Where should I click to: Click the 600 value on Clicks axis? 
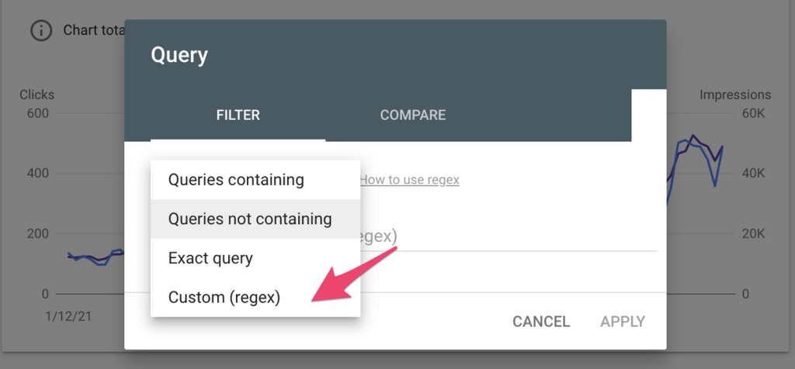pos(39,114)
